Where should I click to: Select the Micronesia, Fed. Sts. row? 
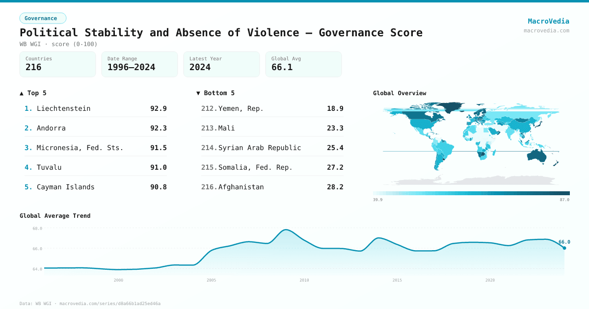pos(96,148)
